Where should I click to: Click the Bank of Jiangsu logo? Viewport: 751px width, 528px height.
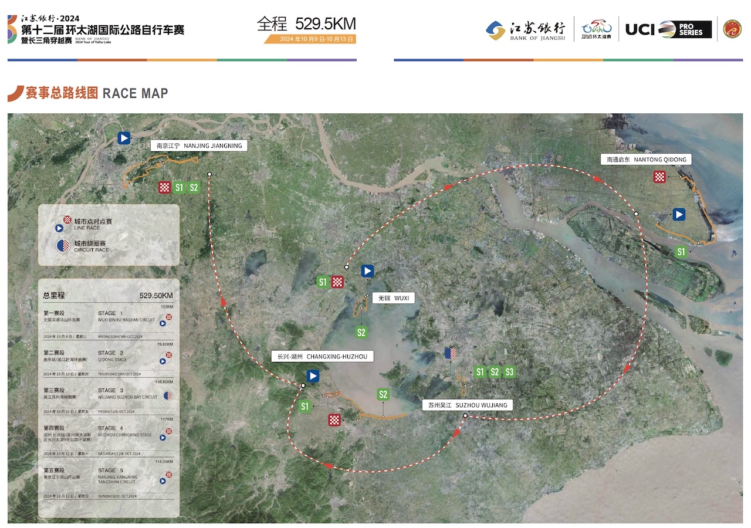click(x=526, y=29)
